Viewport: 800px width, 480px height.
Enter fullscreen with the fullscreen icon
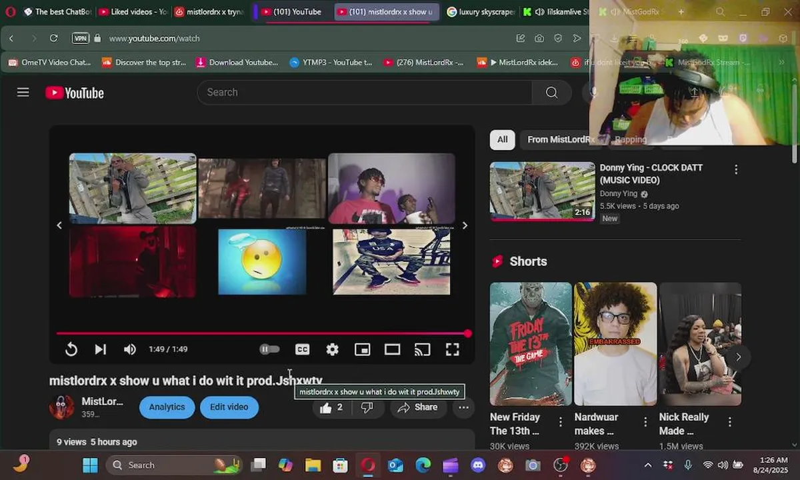click(x=452, y=349)
